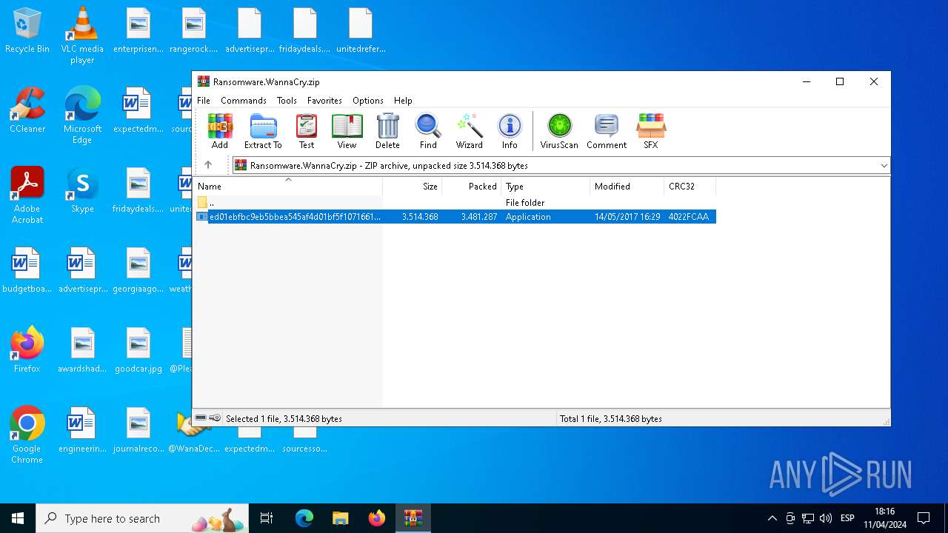The width and height of the screenshot is (948, 533).
Task: Open the volume control in tray
Action: pyautogui.click(x=826, y=518)
